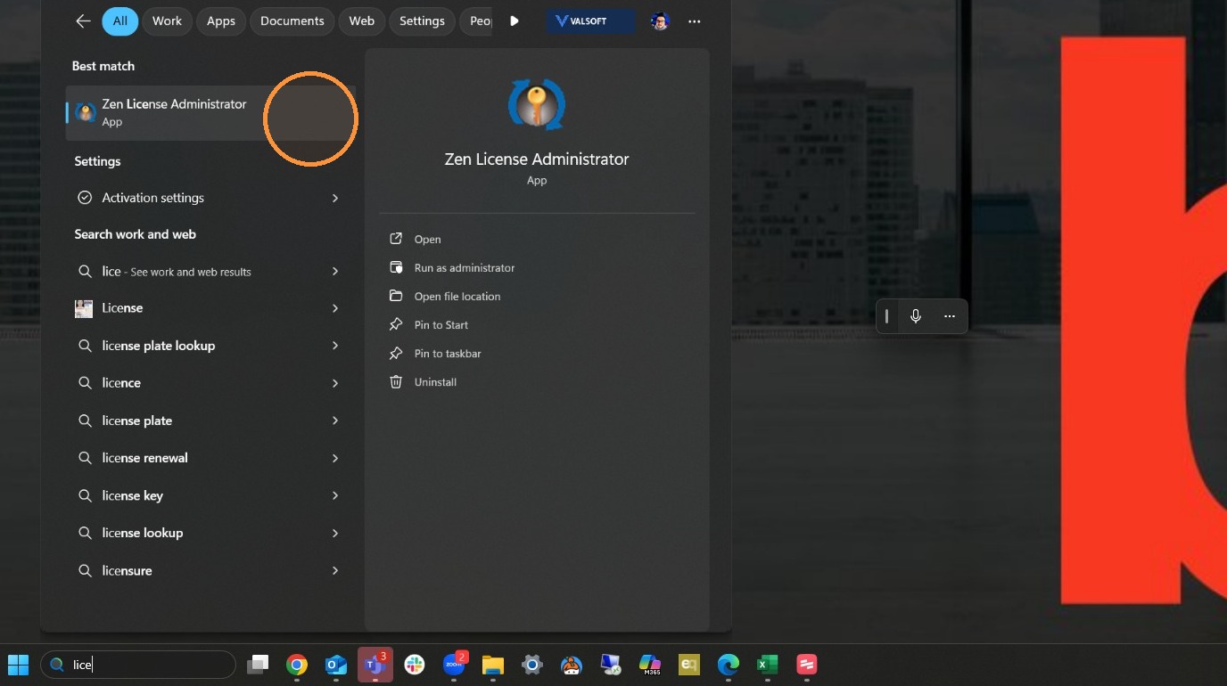Open the search panel more options menu
The height and width of the screenshot is (686, 1227).
pos(695,21)
